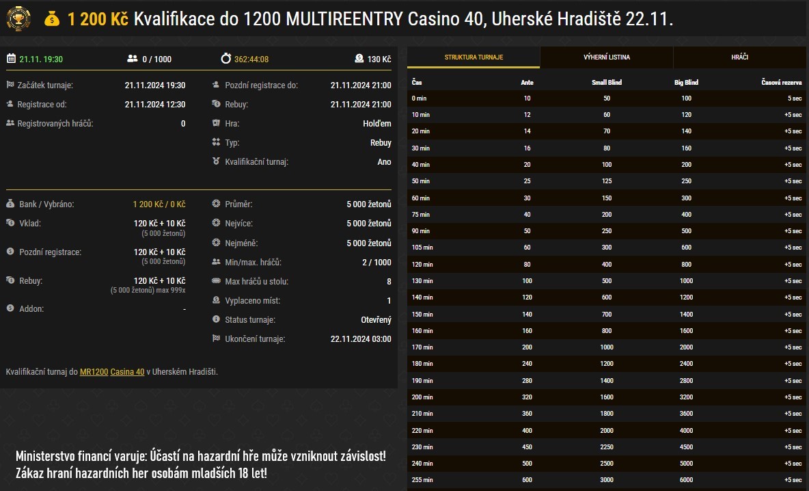Click small blind 2250 in 230 min row
The width and height of the screenshot is (809, 491).
(607, 447)
